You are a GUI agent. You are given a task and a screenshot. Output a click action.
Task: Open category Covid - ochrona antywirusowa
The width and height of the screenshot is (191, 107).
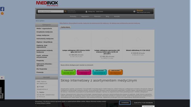[42, 56]
